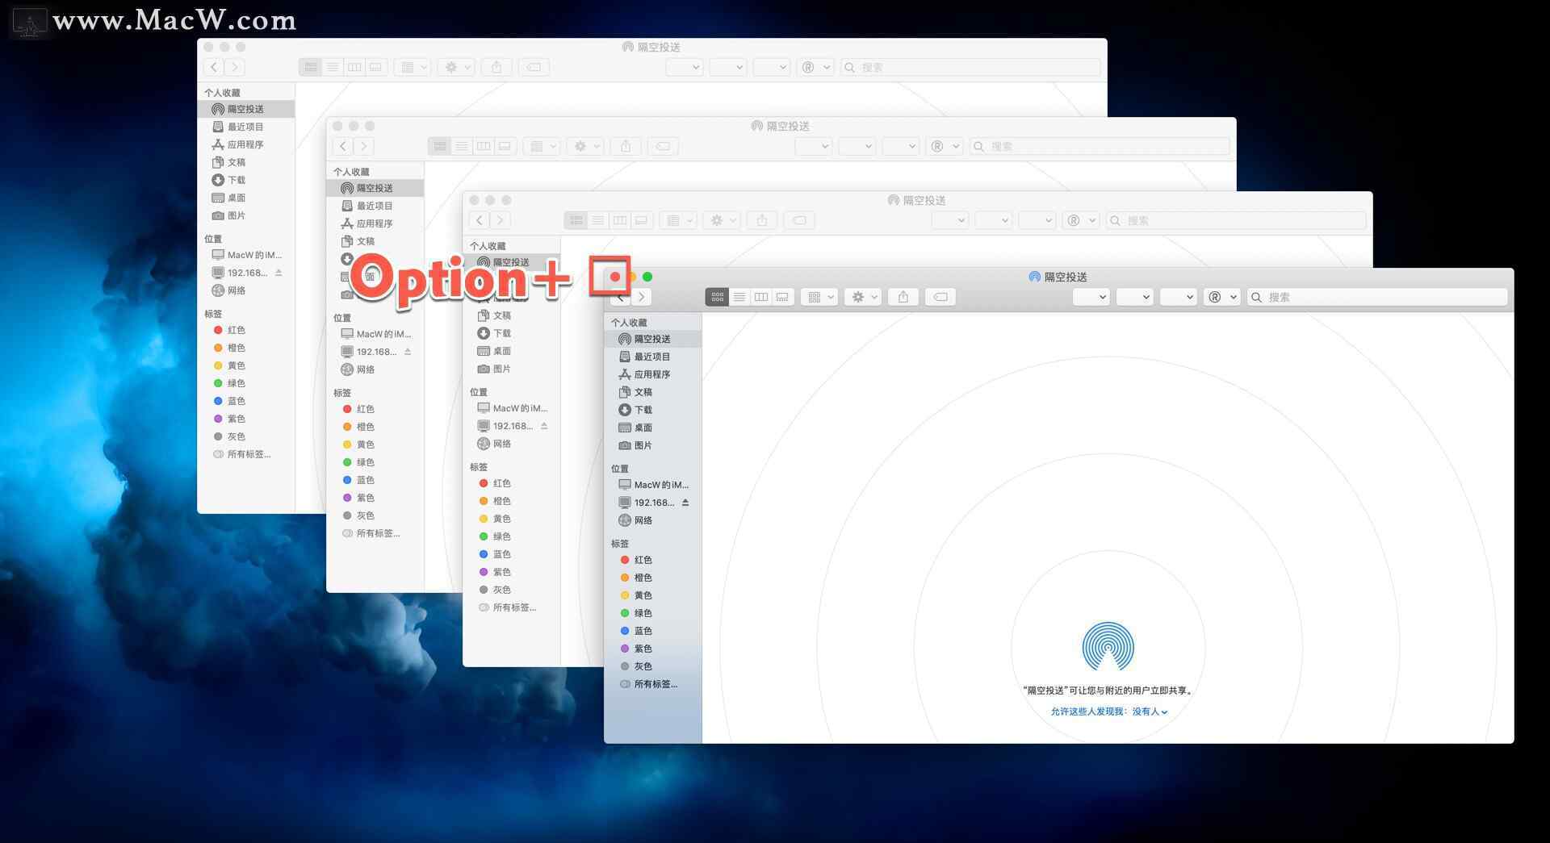Go forward in the second Finder window
1550x843 pixels.
click(363, 146)
